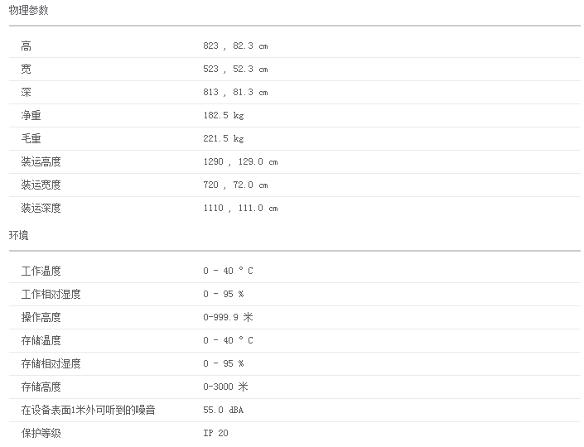Select the 存储相对湿度 row label
This screenshot has width=584, height=447.
coord(51,364)
